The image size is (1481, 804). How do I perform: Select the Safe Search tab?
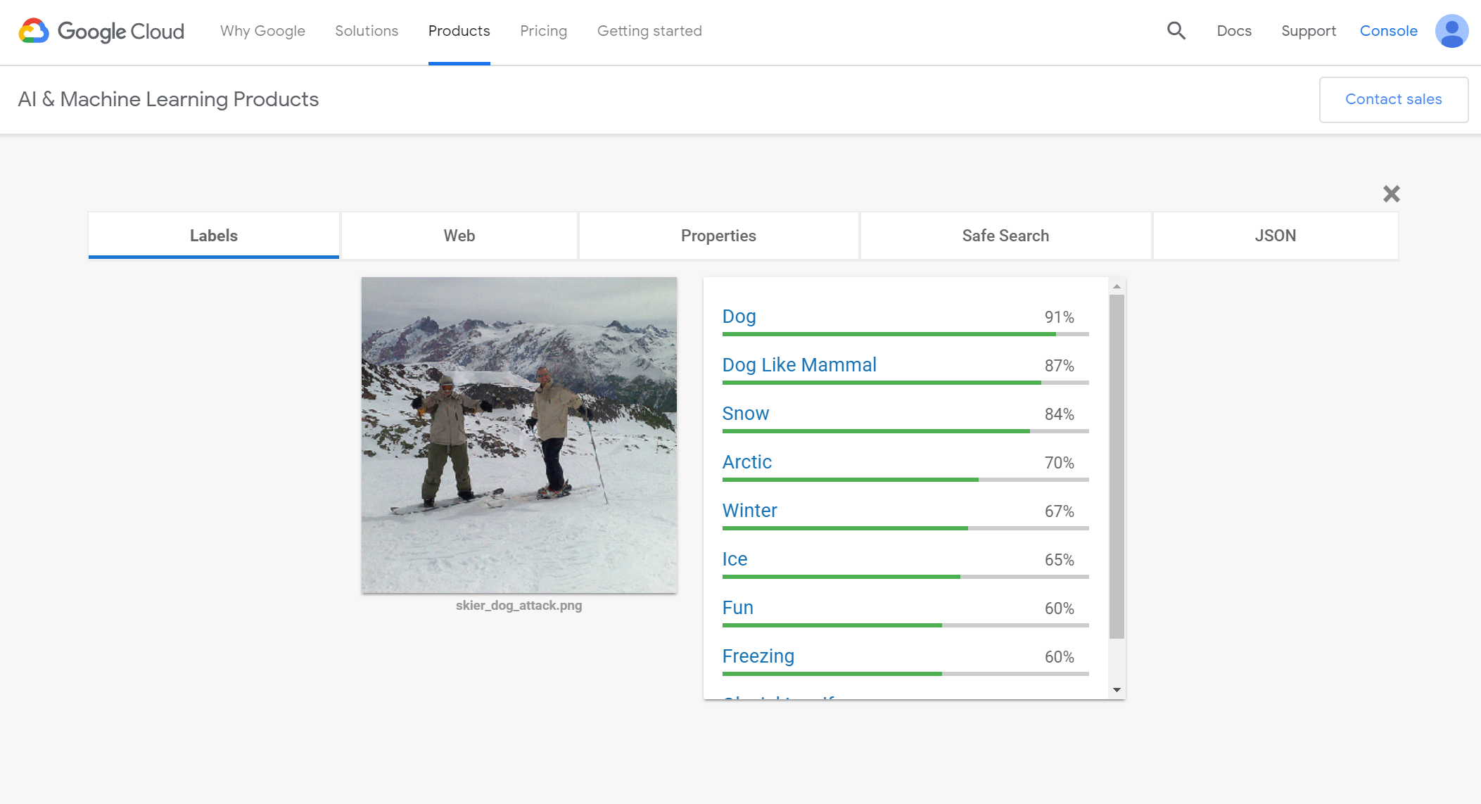(x=1006, y=236)
